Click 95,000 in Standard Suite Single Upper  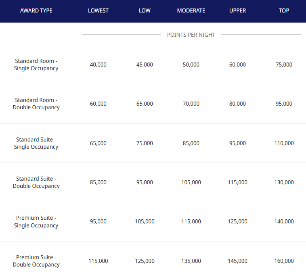[x=237, y=143]
